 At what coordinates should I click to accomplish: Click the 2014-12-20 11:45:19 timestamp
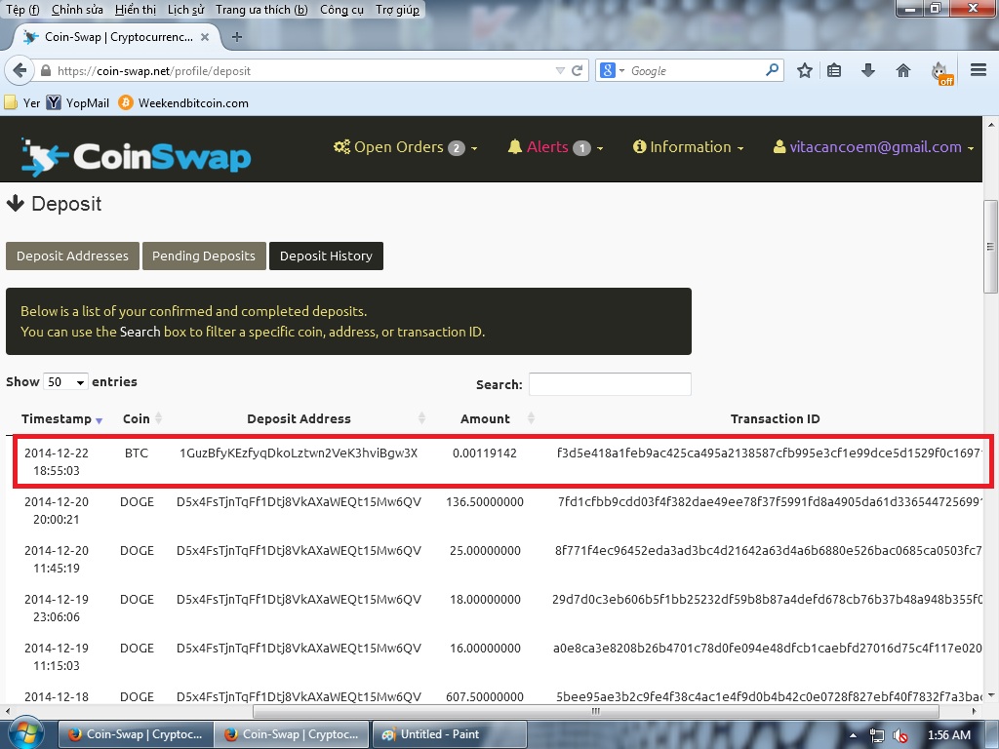[57, 559]
